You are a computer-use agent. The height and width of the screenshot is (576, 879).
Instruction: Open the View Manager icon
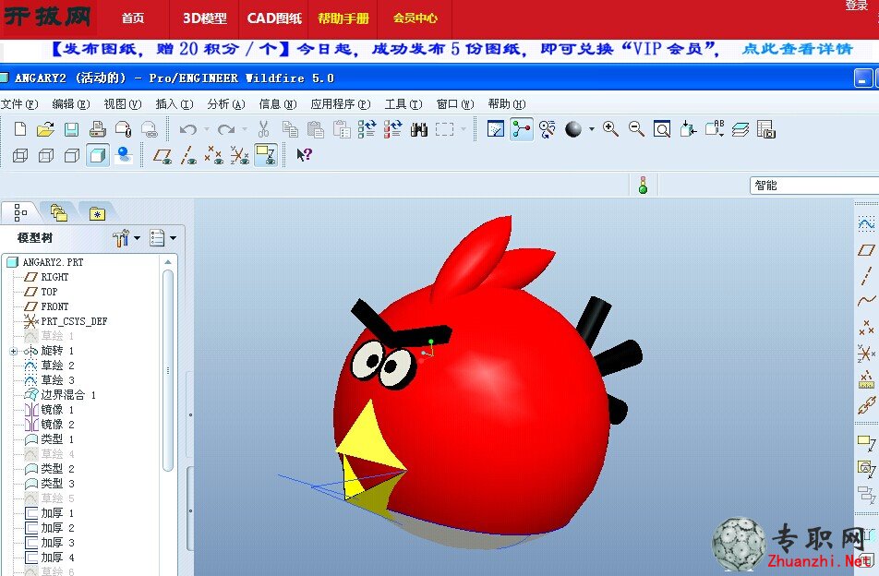pos(765,129)
